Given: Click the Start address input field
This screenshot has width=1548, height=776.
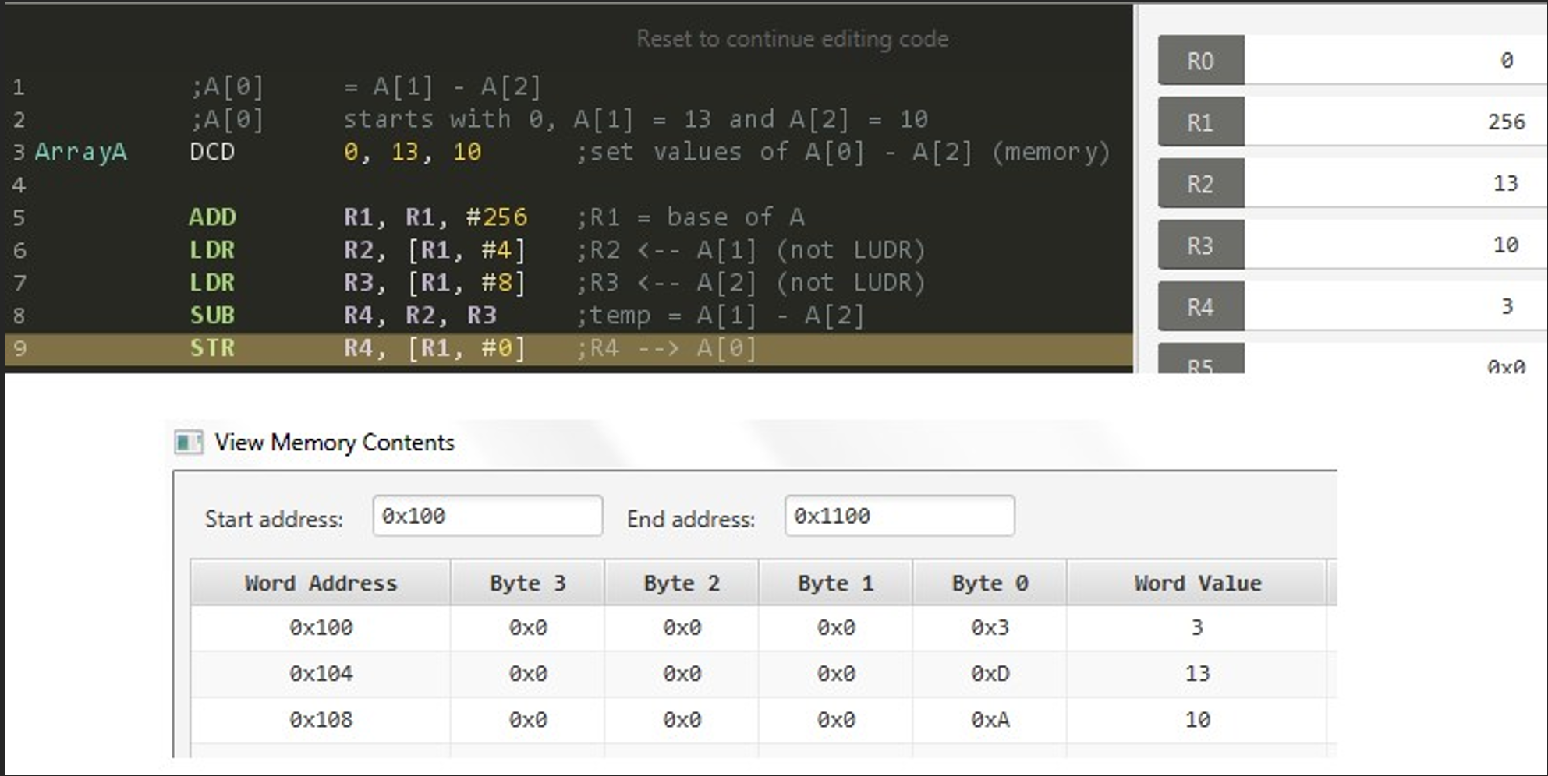Looking at the screenshot, I should 487,516.
